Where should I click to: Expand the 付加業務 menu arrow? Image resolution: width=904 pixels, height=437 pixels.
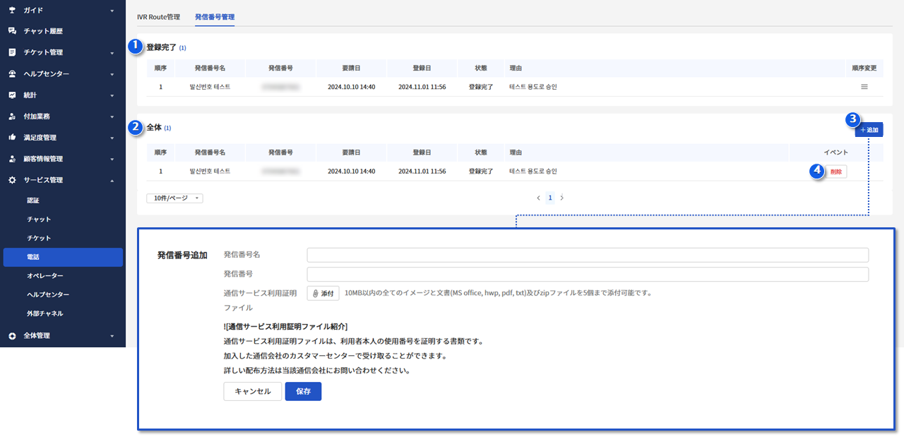coord(112,116)
